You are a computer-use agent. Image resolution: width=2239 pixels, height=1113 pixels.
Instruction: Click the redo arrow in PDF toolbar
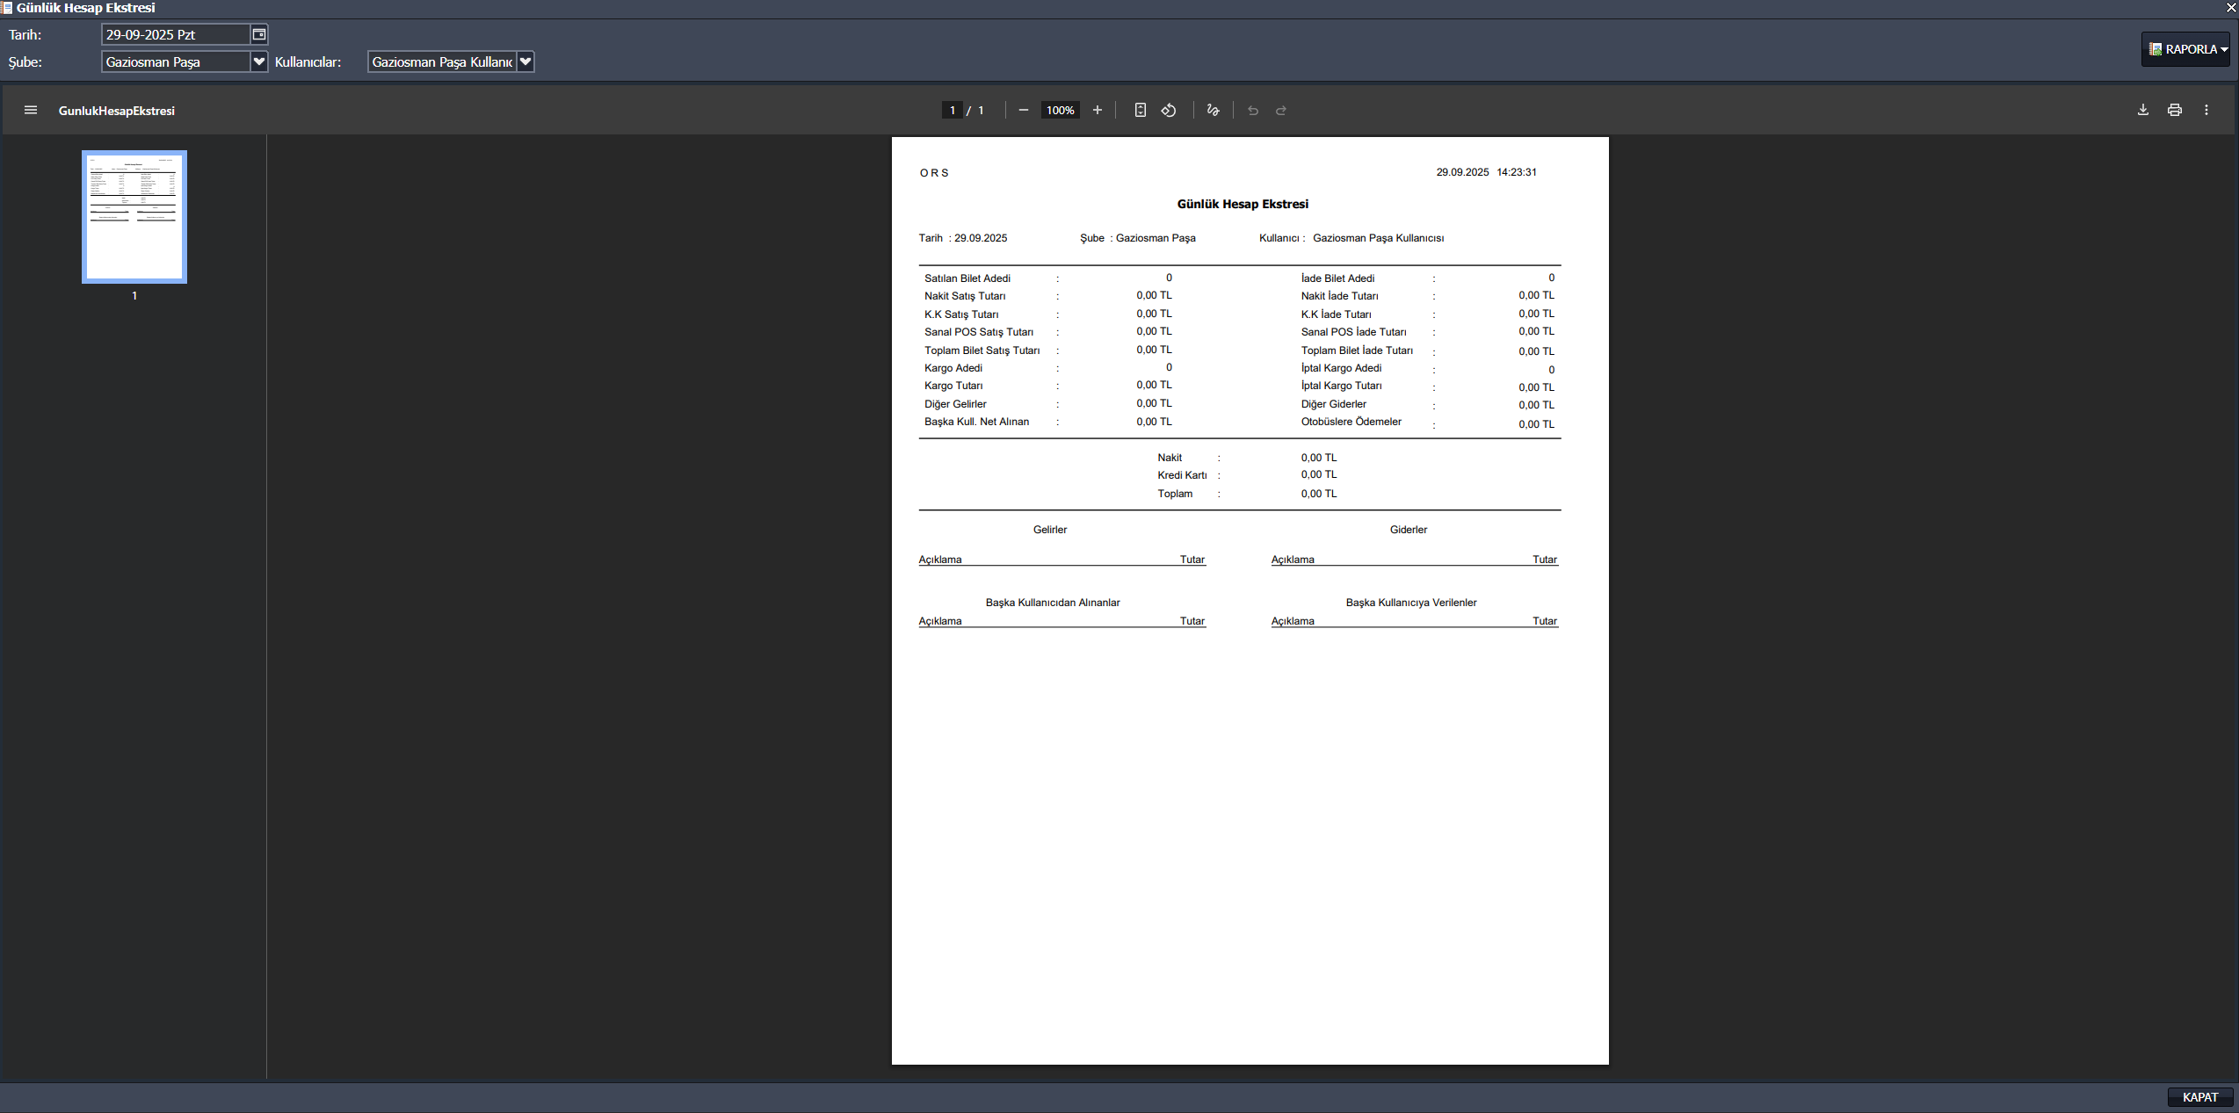(x=1281, y=110)
